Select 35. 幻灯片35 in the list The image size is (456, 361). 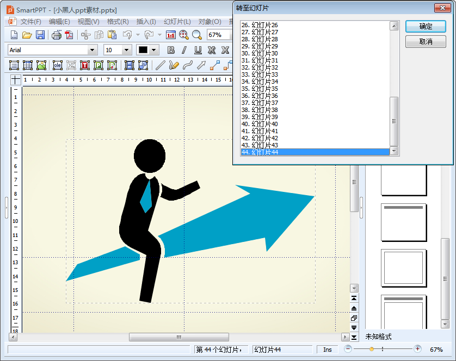[x=315, y=89]
